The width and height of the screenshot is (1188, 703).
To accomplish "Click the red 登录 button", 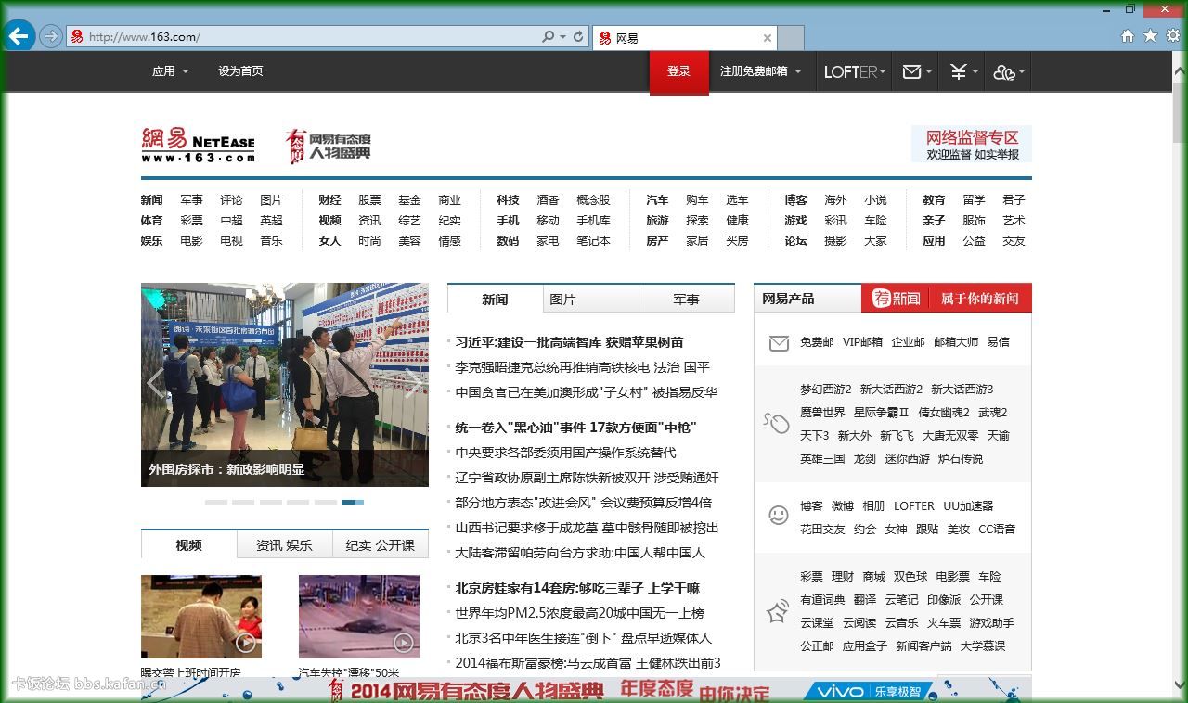I will pyautogui.click(x=678, y=72).
